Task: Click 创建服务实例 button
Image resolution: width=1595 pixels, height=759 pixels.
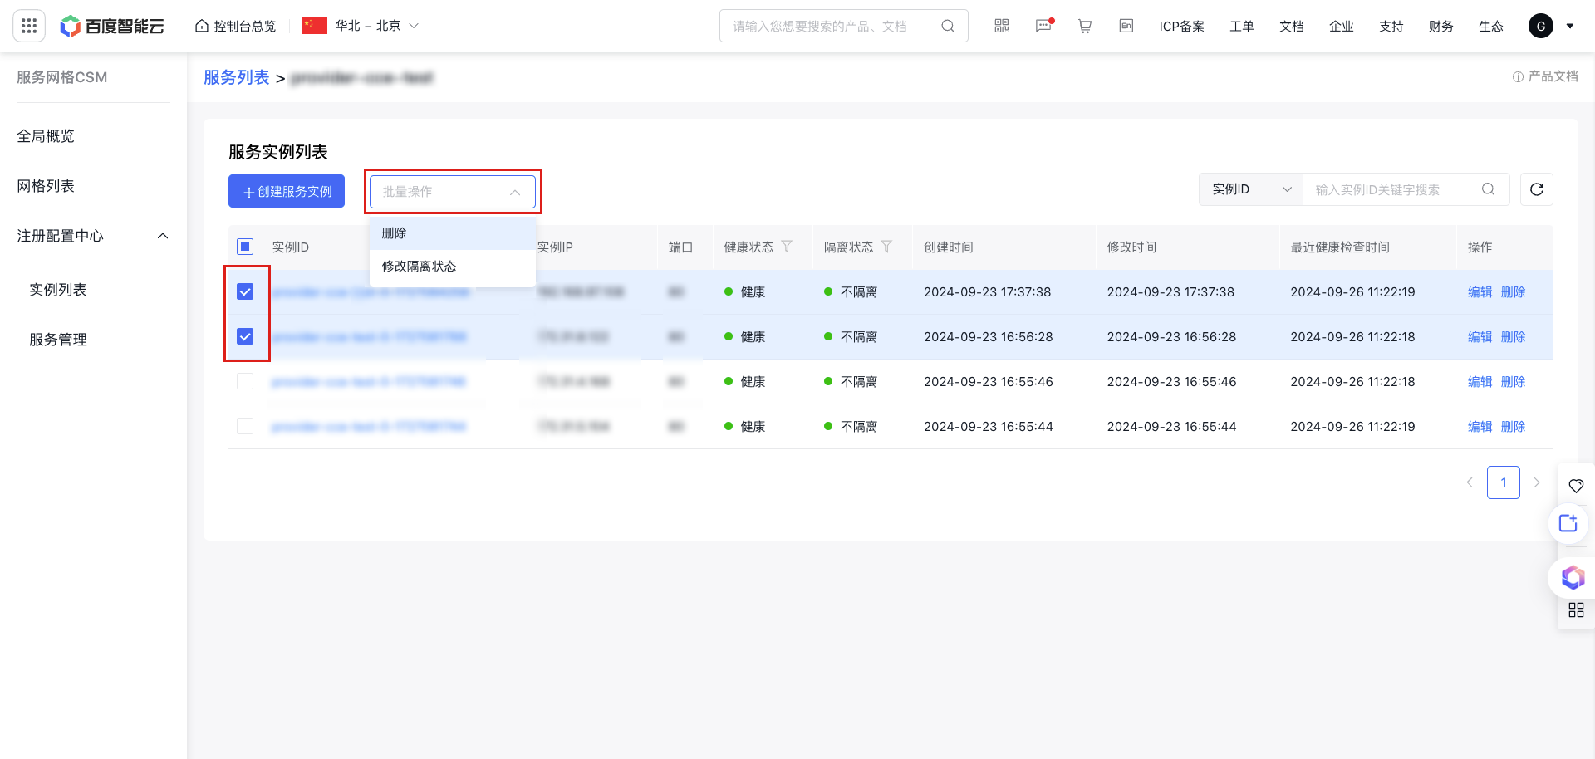Action: pos(287,191)
